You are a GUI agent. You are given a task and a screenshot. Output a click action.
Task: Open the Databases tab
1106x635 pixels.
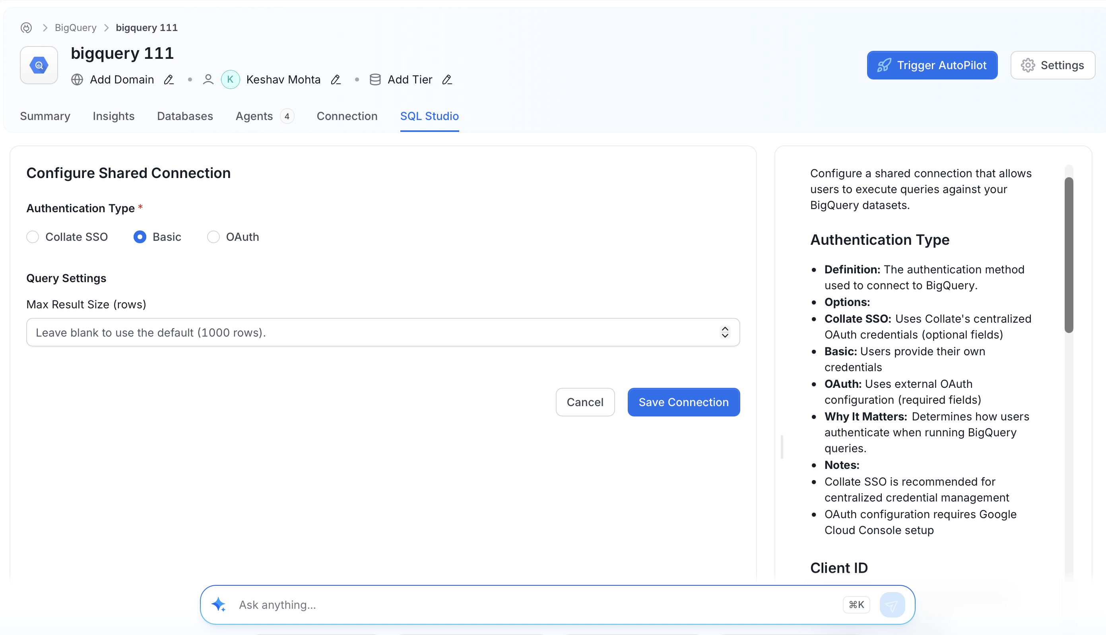(x=185, y=116)
